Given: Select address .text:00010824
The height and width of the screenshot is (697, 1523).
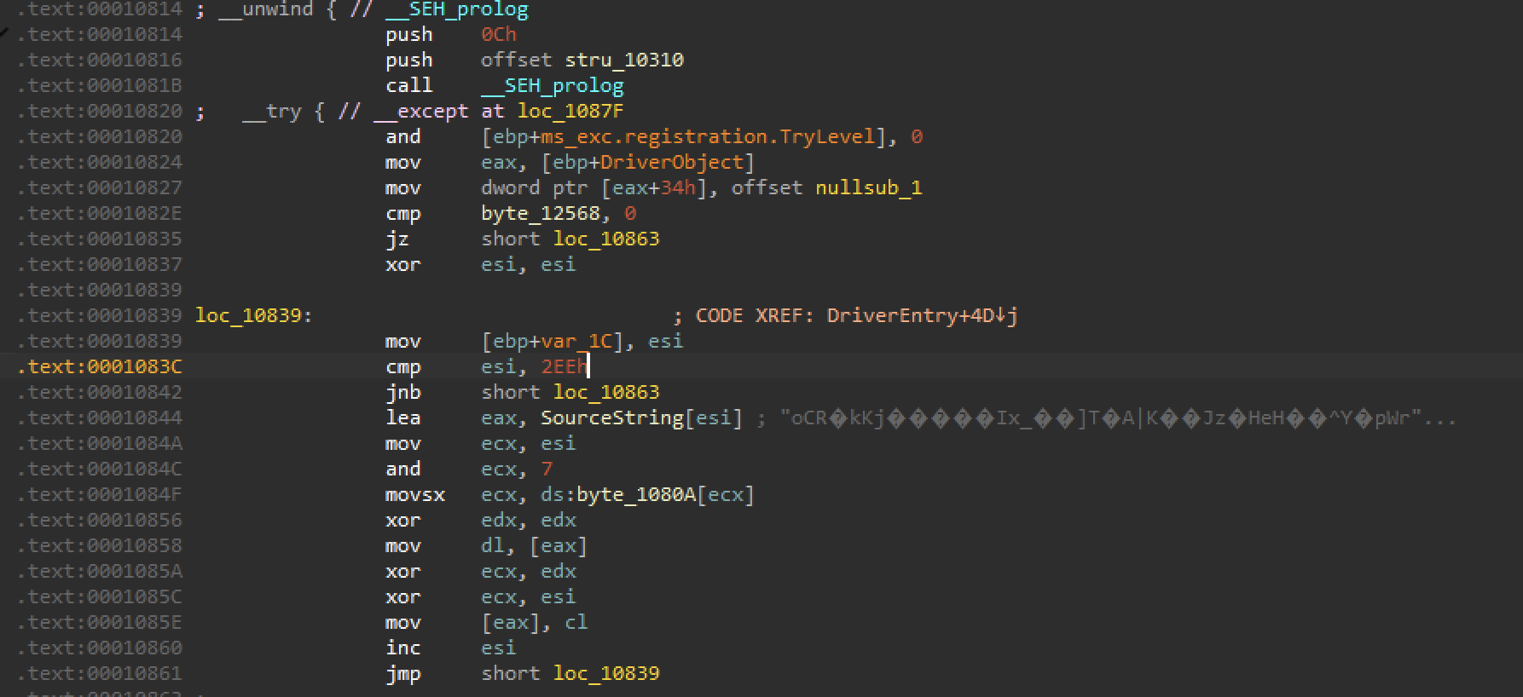Looking at the screenshot, I should tap(100, 162).
